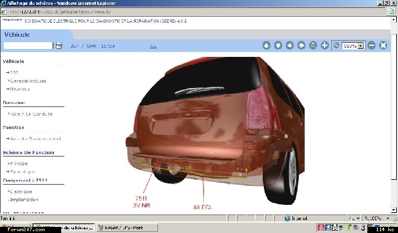Open the Electrique component link
The width and height of the screenshot is (398, 233).
[21, 191]
